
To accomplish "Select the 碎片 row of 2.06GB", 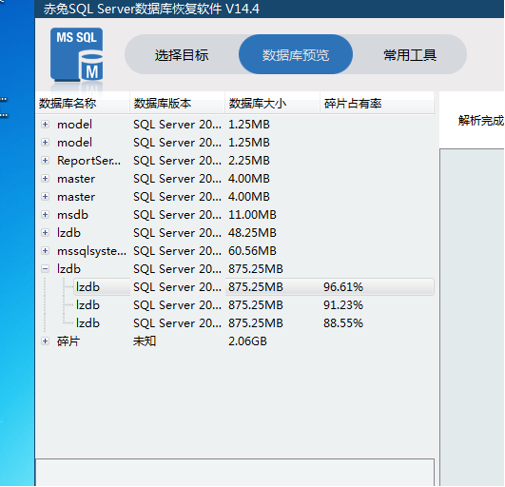I will coord(235,341).
